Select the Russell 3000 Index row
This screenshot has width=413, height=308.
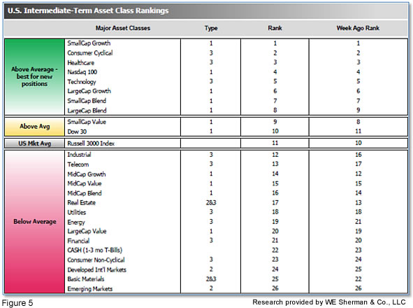[x=236, y=143]
